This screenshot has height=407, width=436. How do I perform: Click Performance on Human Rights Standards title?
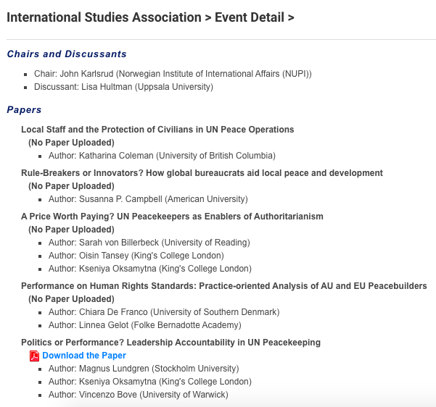coord(223,286)
